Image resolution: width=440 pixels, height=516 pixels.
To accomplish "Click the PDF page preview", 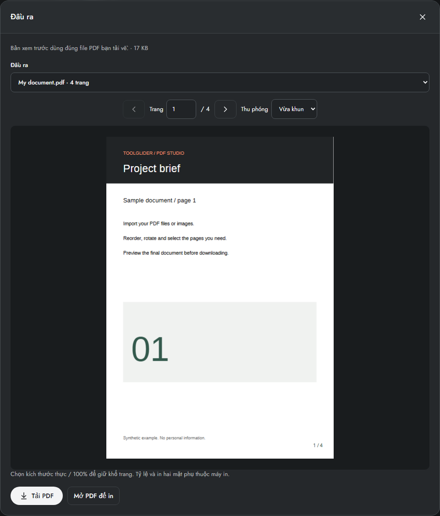I will tap(220, 298).
